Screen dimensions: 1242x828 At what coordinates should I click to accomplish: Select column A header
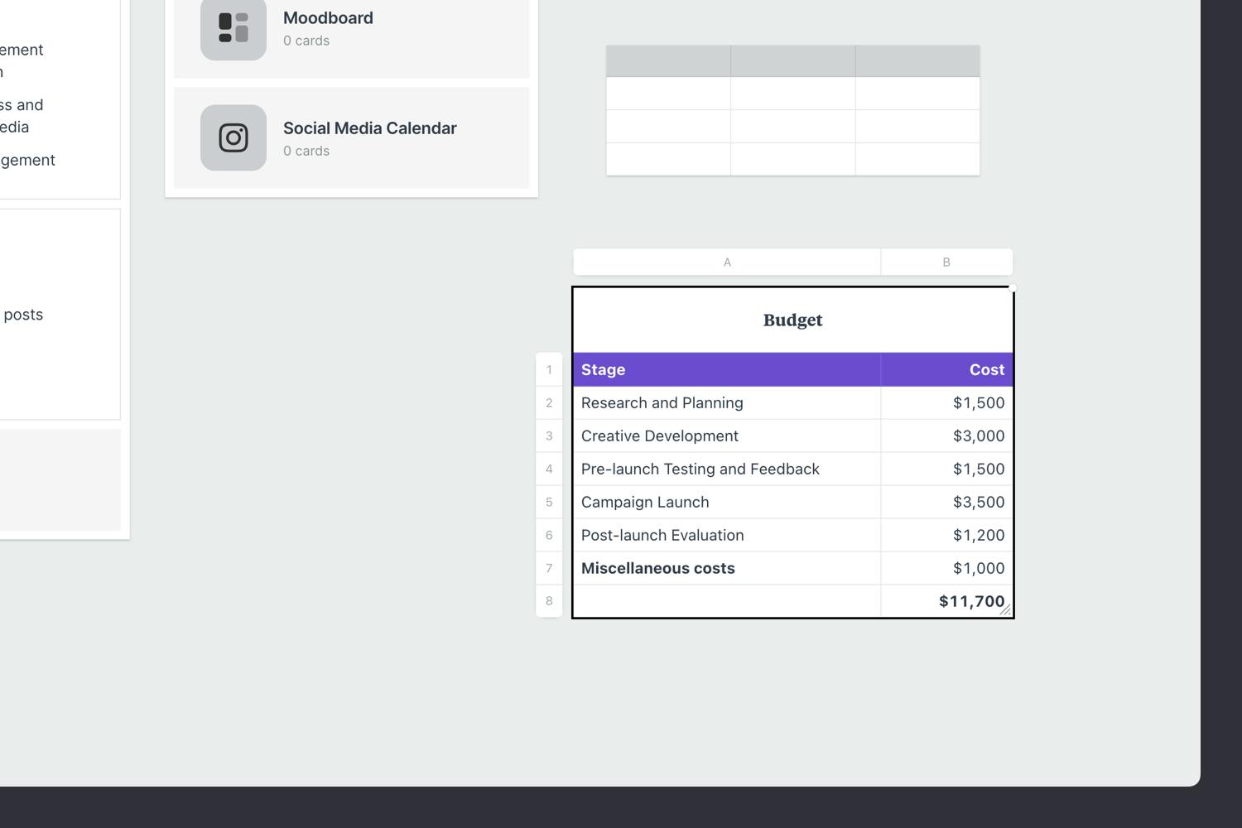727,262
